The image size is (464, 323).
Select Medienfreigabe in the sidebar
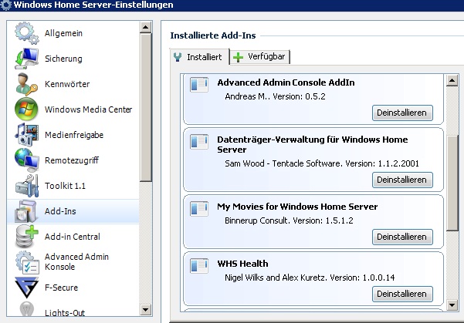tap(73, 135)
